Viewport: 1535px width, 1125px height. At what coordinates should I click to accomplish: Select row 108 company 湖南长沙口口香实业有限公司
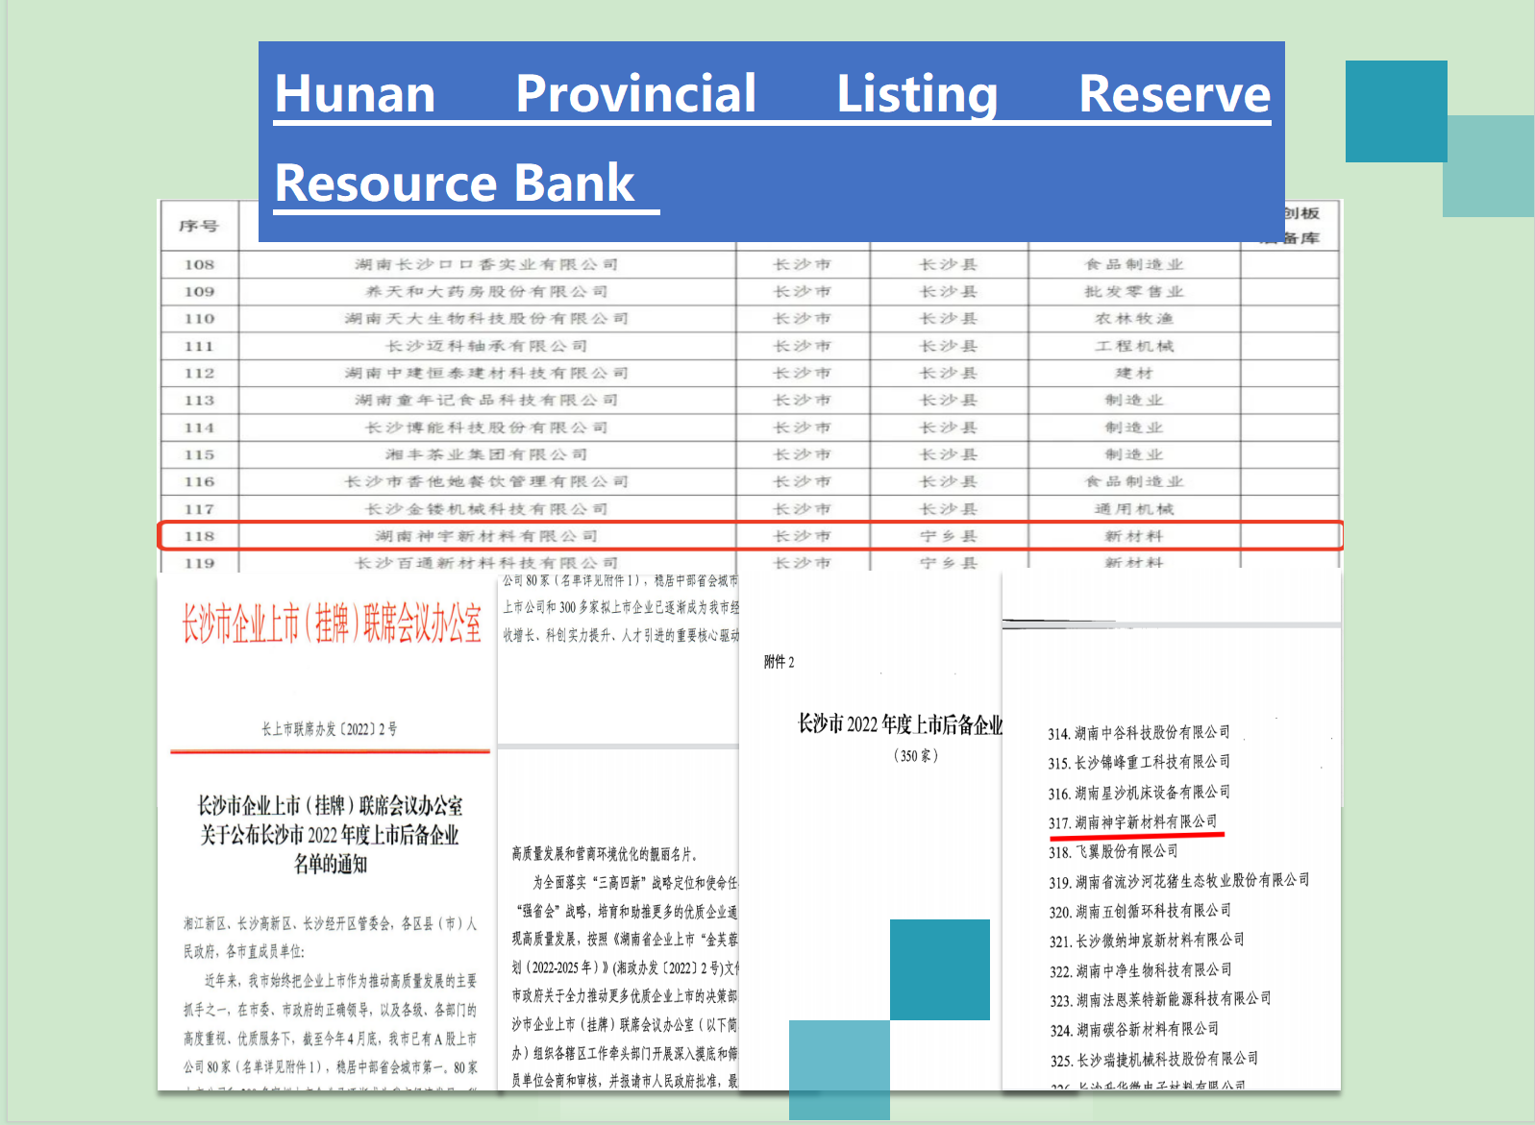point(485,264)
